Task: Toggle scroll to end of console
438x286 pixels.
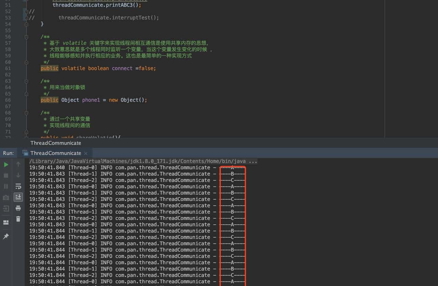Action: pyautogui.click(x=18, y=197)
